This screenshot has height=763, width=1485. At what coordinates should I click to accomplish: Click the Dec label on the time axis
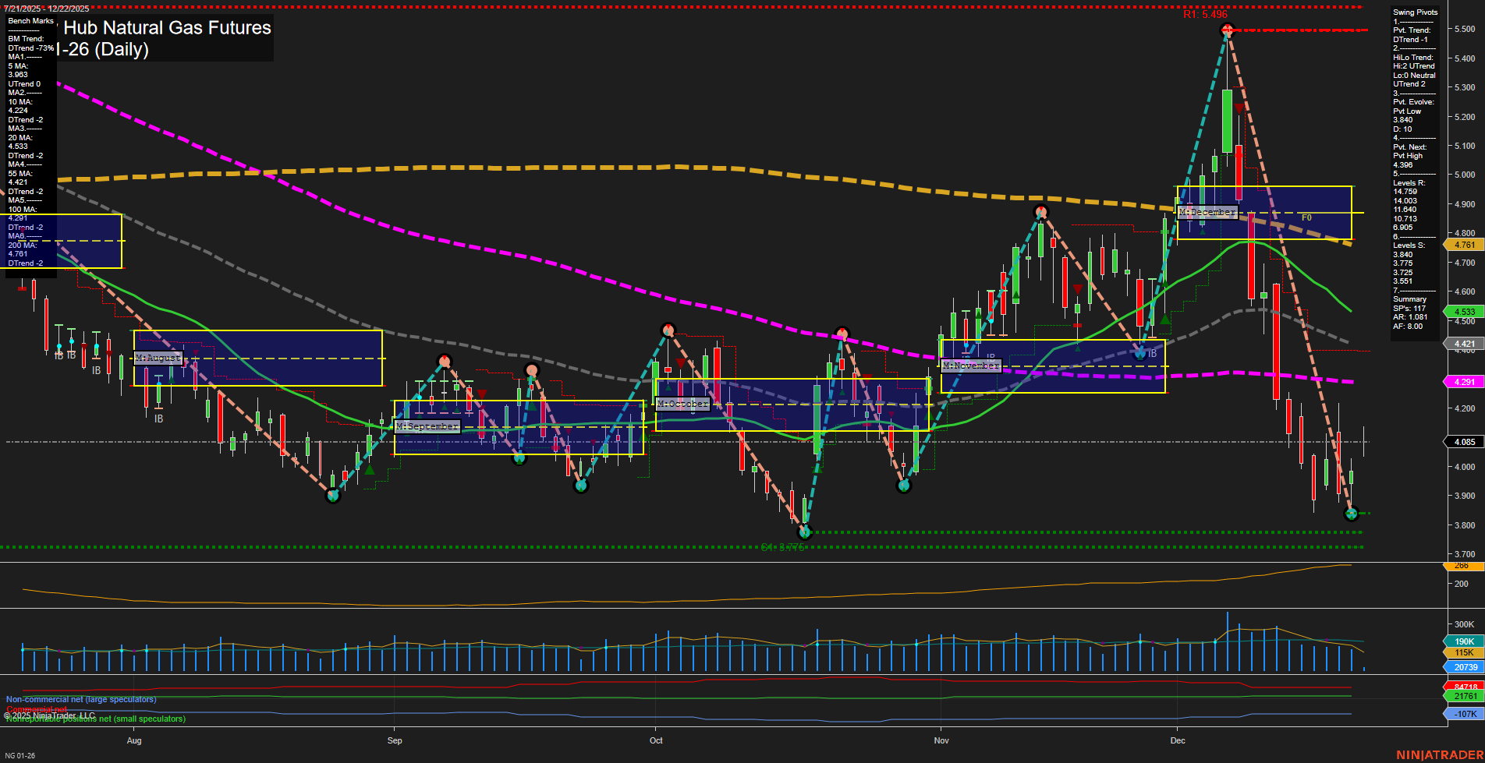click(x=1176, y=740)
